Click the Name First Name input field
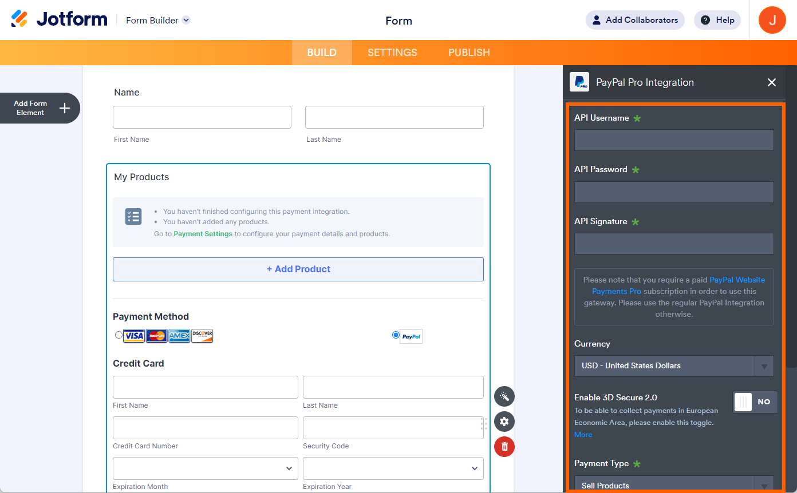The height and width of the screenshot is (493, 797). [x=202, y=117]
